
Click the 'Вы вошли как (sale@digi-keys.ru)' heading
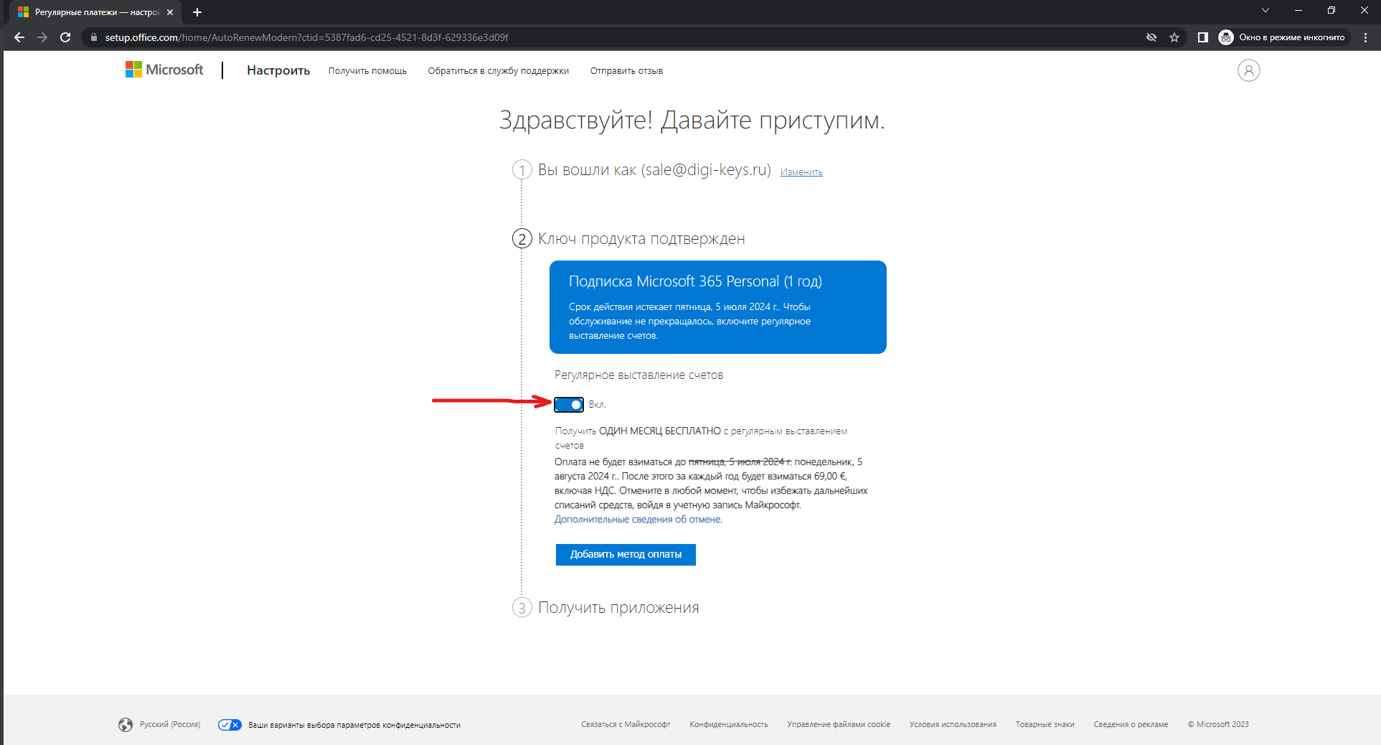pyautogui.click(x=654, y=170)
